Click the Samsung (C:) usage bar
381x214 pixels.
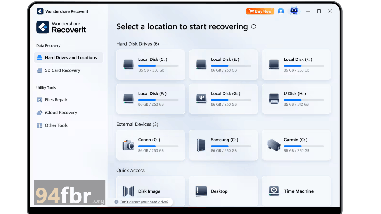[231, 146]
